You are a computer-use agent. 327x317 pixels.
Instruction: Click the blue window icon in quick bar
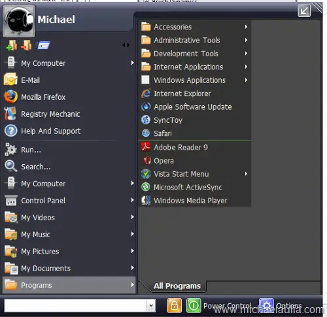(x=43, y=45)
